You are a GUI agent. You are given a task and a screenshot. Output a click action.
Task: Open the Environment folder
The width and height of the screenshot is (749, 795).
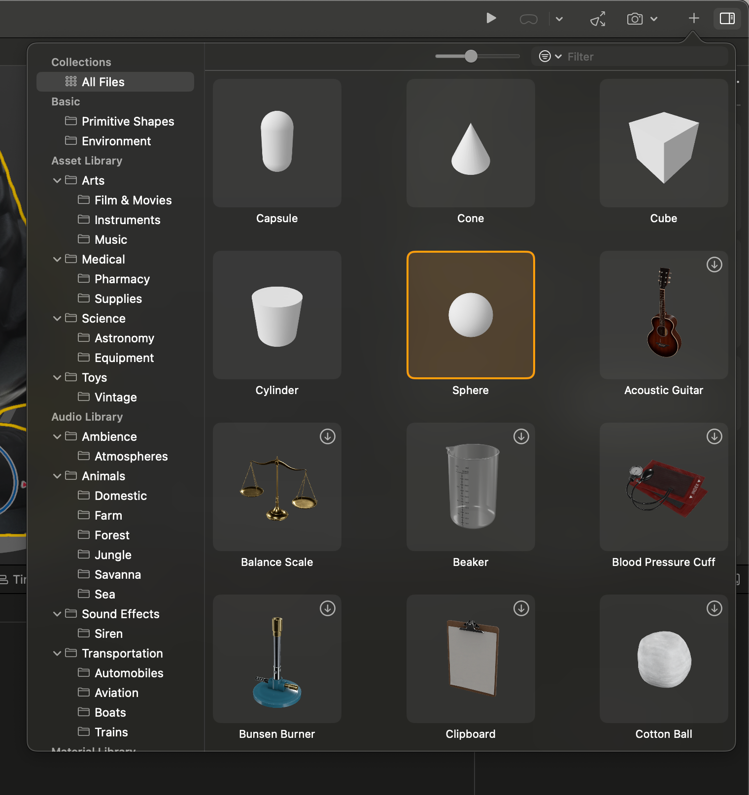108,141
